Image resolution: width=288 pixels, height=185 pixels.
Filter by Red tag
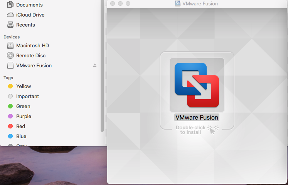(20, 127)
